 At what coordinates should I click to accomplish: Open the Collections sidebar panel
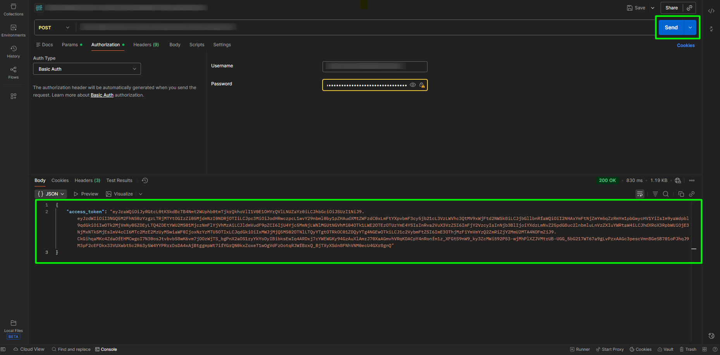tap(13, 10)
